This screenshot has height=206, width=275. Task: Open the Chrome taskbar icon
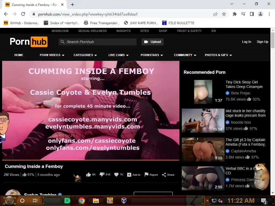[82, 201]
